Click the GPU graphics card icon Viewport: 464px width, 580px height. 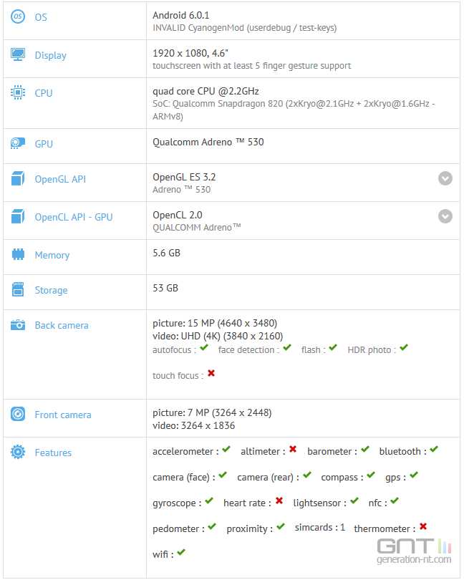click(x=18, y=143)
